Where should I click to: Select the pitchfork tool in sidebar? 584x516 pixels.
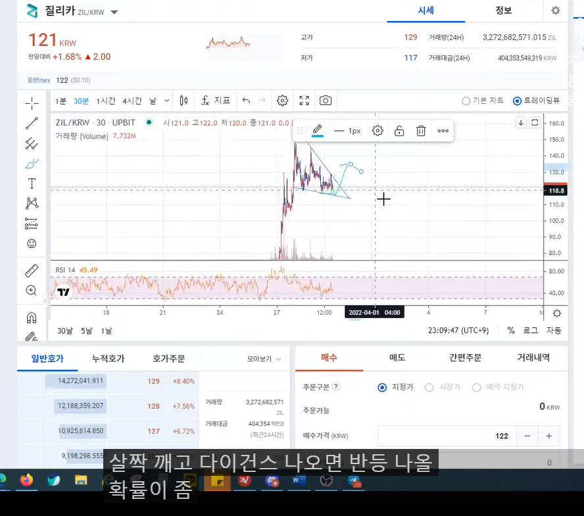(x=32, y=143)
